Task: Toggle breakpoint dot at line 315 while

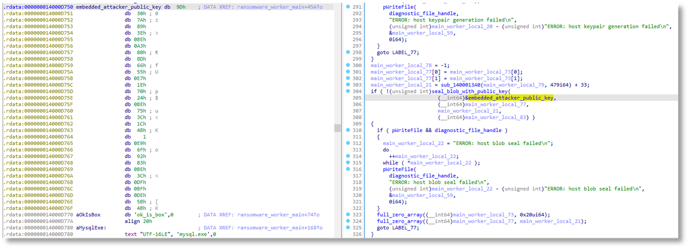Action: pos(348,163)
